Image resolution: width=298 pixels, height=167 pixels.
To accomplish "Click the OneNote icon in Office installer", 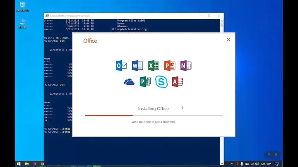I will [x=186, y=65].
